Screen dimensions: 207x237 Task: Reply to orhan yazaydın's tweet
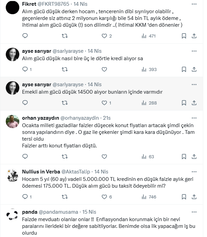pos(25,157)
